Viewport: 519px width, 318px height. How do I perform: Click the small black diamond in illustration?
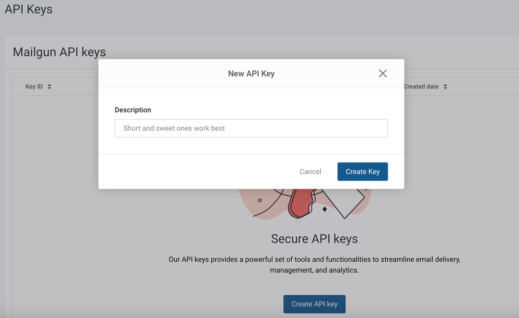click(x=325, y=209)
